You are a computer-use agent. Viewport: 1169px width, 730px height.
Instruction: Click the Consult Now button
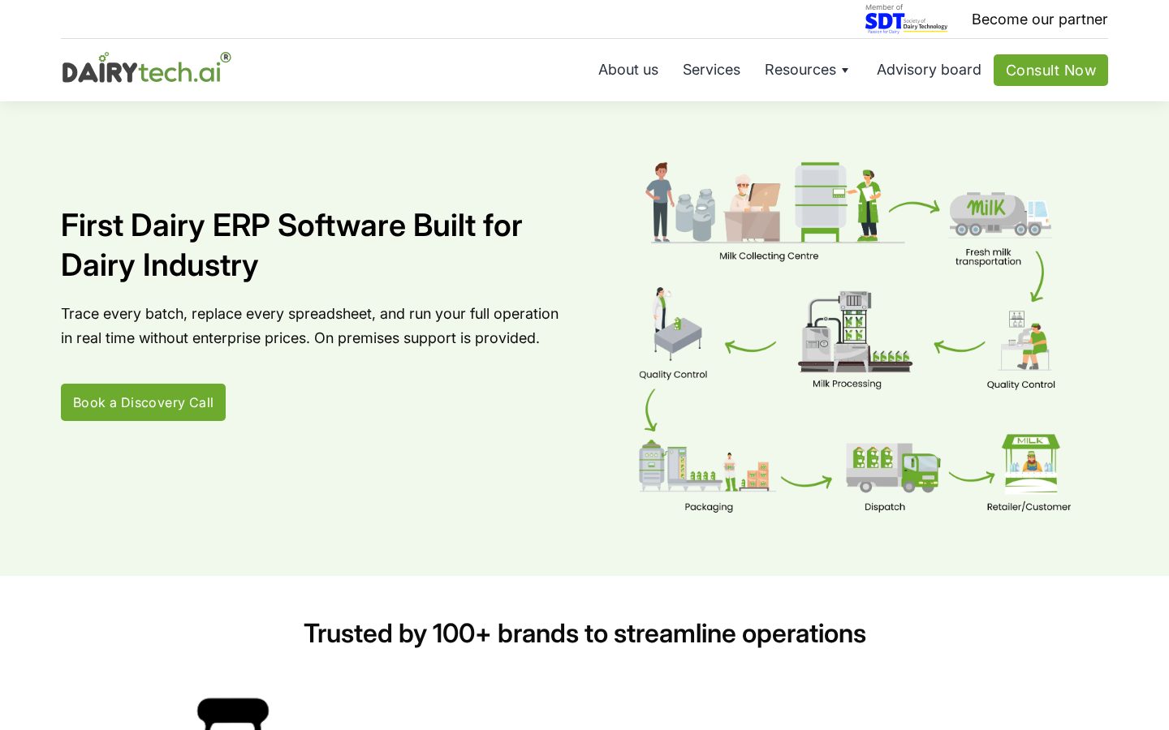(1050, 70)
